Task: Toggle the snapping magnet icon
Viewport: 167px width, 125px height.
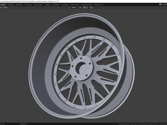Action: point(84,8)
